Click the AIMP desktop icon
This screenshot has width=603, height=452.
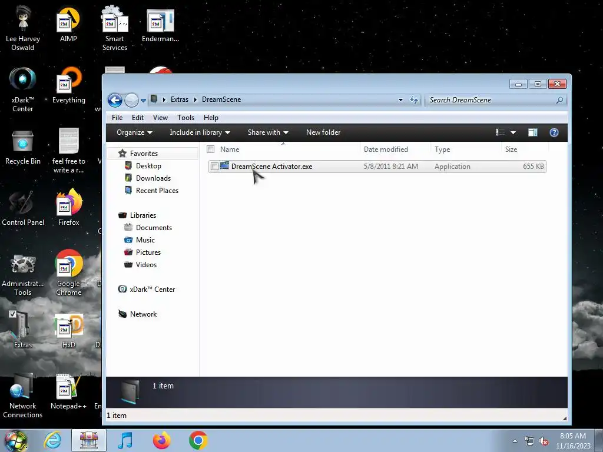coord(68,21)
